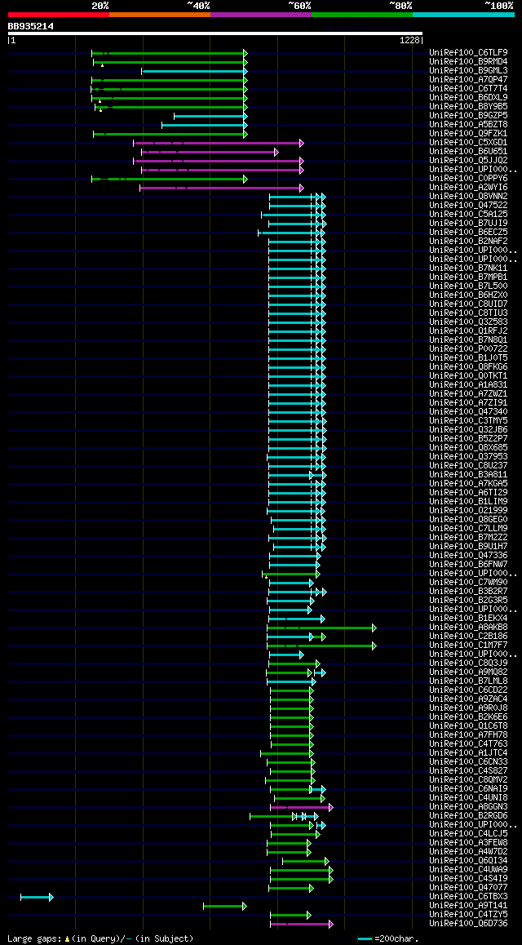Select hit label UniRef100_Q1RFJ2
522x945 pixels.
(x=468, y=331)
